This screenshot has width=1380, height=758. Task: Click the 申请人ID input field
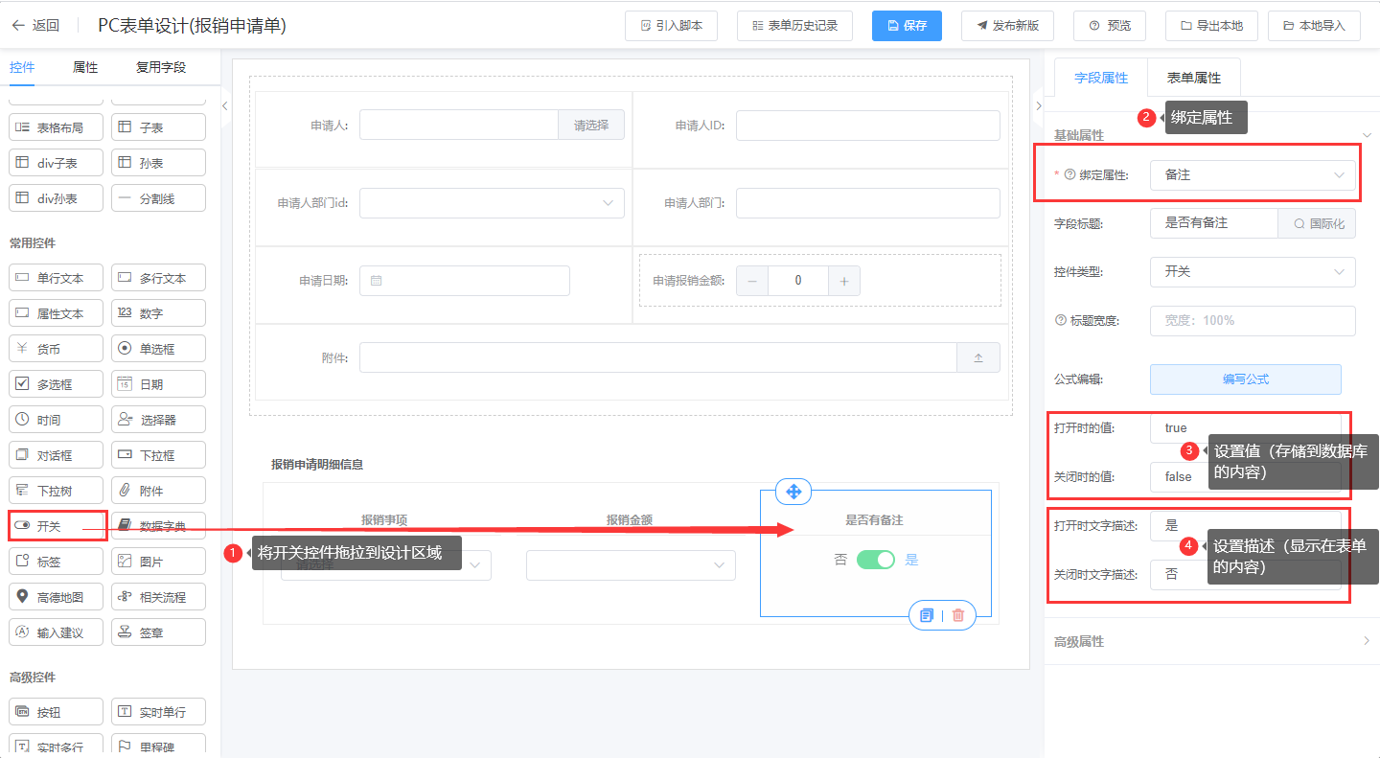pos(867,126)
